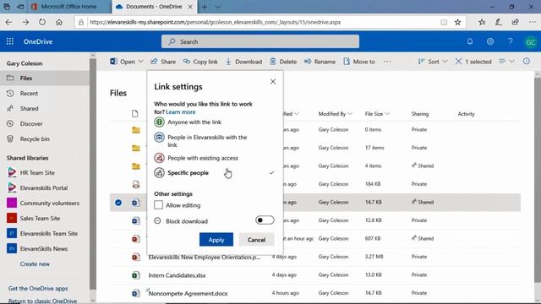541x304 pixels.
Task: Close the Link settings dialog
Action: [x=273, y=82]
